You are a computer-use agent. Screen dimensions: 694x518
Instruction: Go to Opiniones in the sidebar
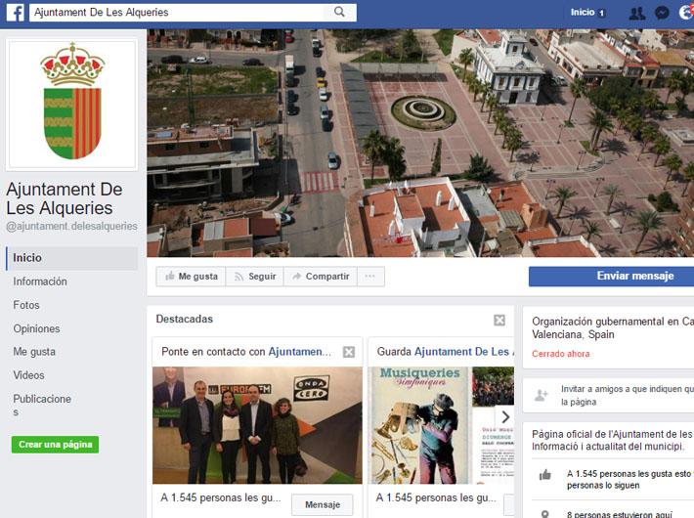pos(36,328)
